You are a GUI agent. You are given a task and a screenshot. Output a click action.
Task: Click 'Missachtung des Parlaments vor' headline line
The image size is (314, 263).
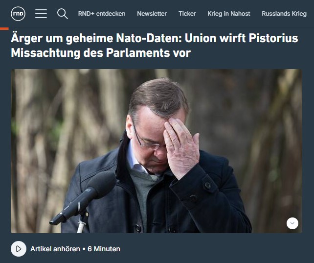coord(101,53)
